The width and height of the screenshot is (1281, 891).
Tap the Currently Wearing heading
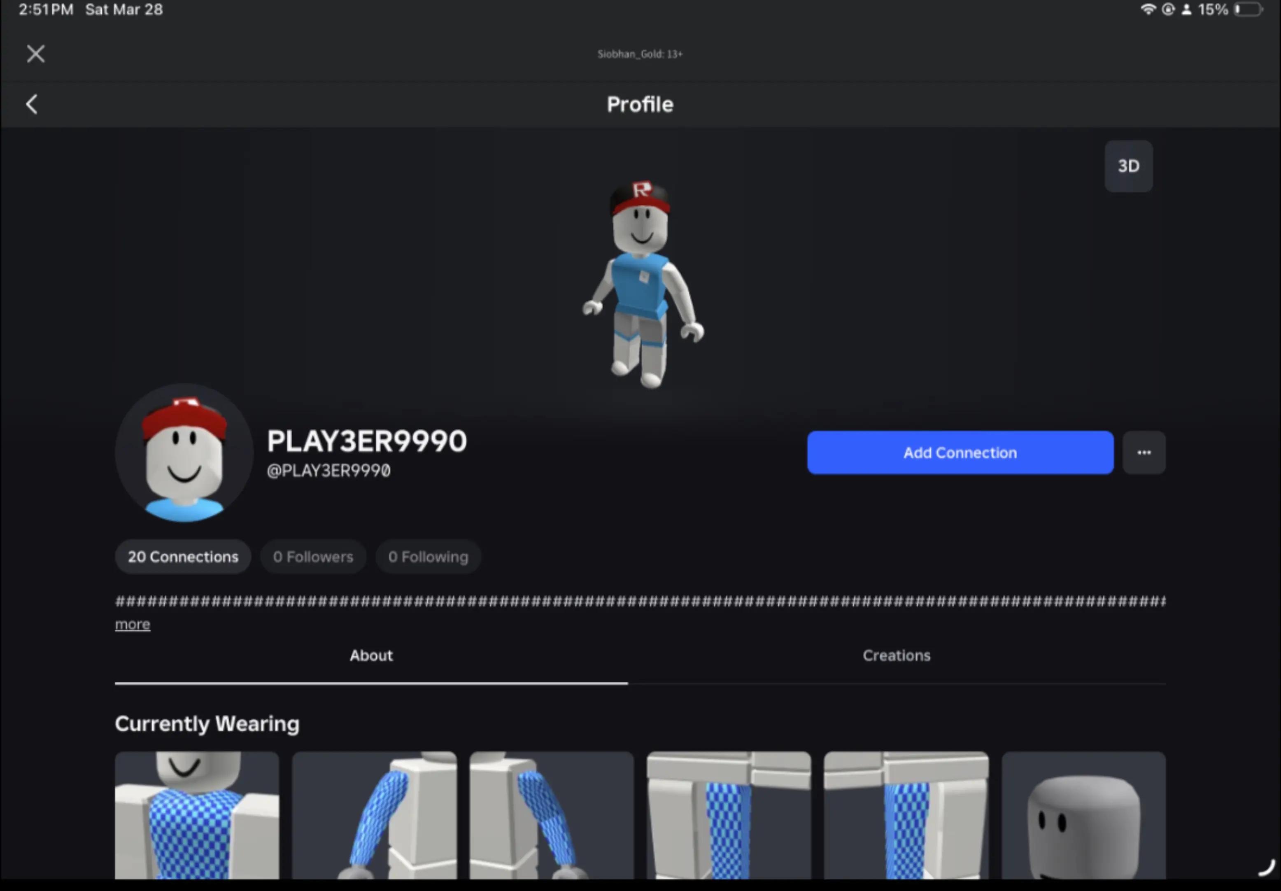[x=207, y=723]
